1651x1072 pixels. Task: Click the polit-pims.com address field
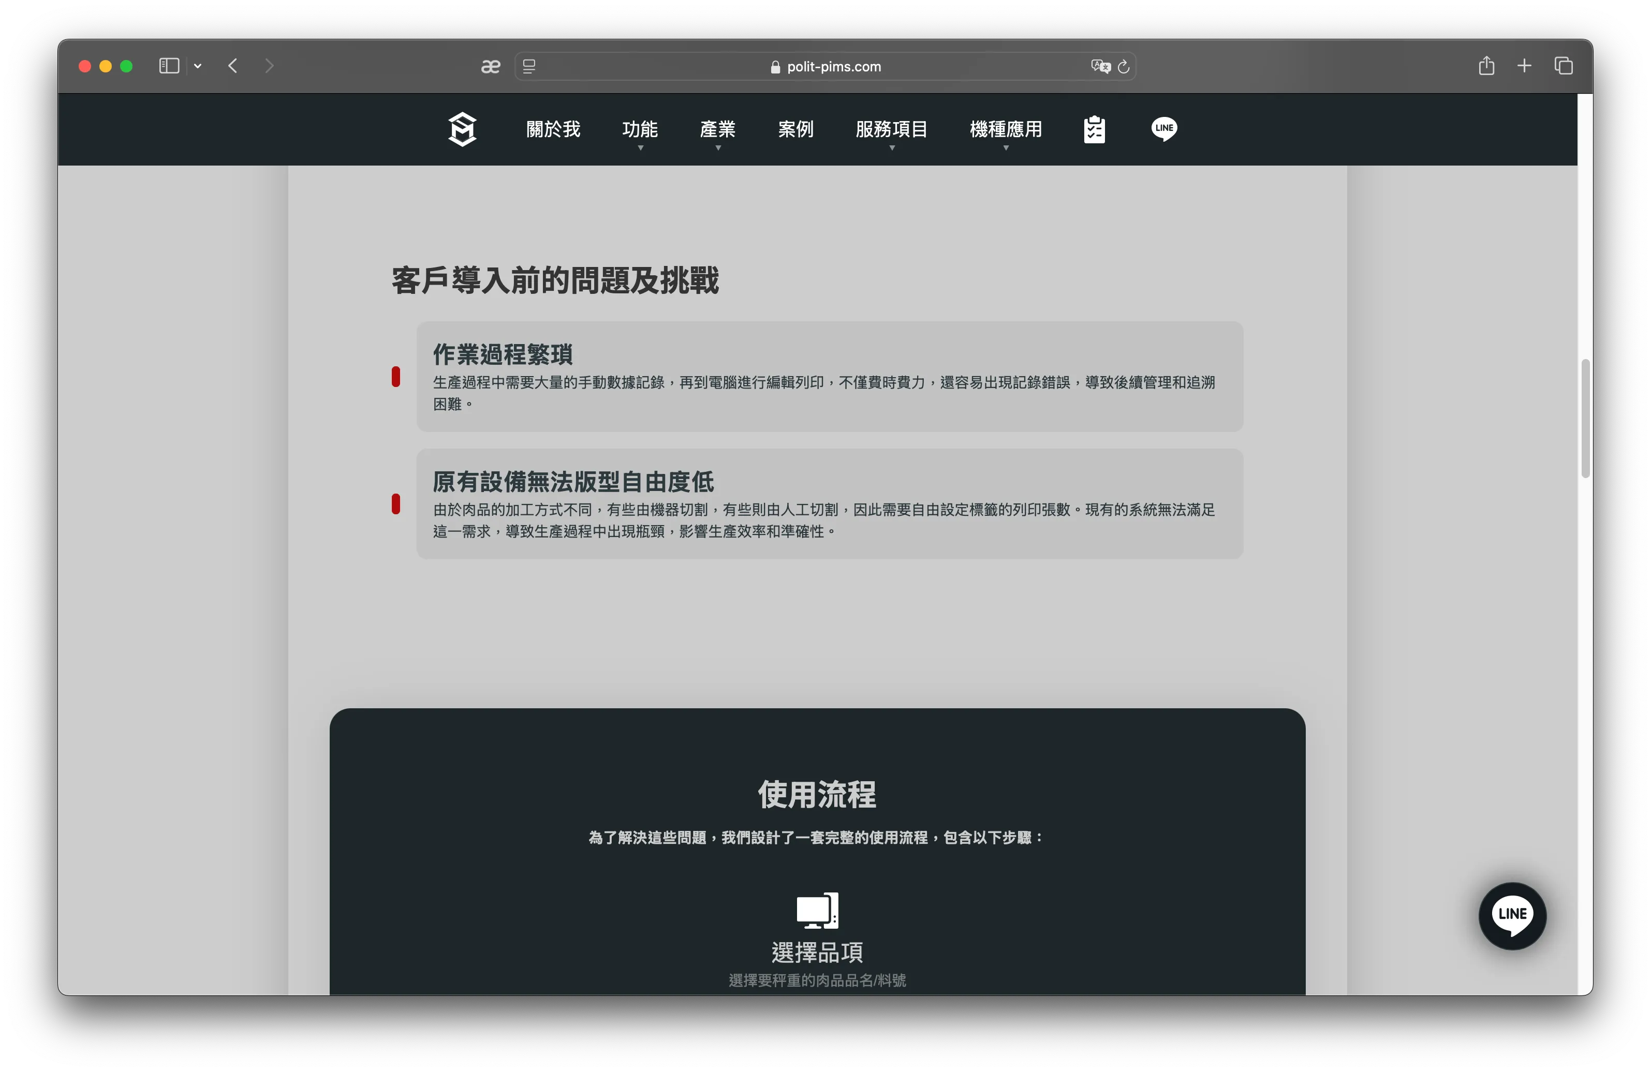[x=825, y=67]
